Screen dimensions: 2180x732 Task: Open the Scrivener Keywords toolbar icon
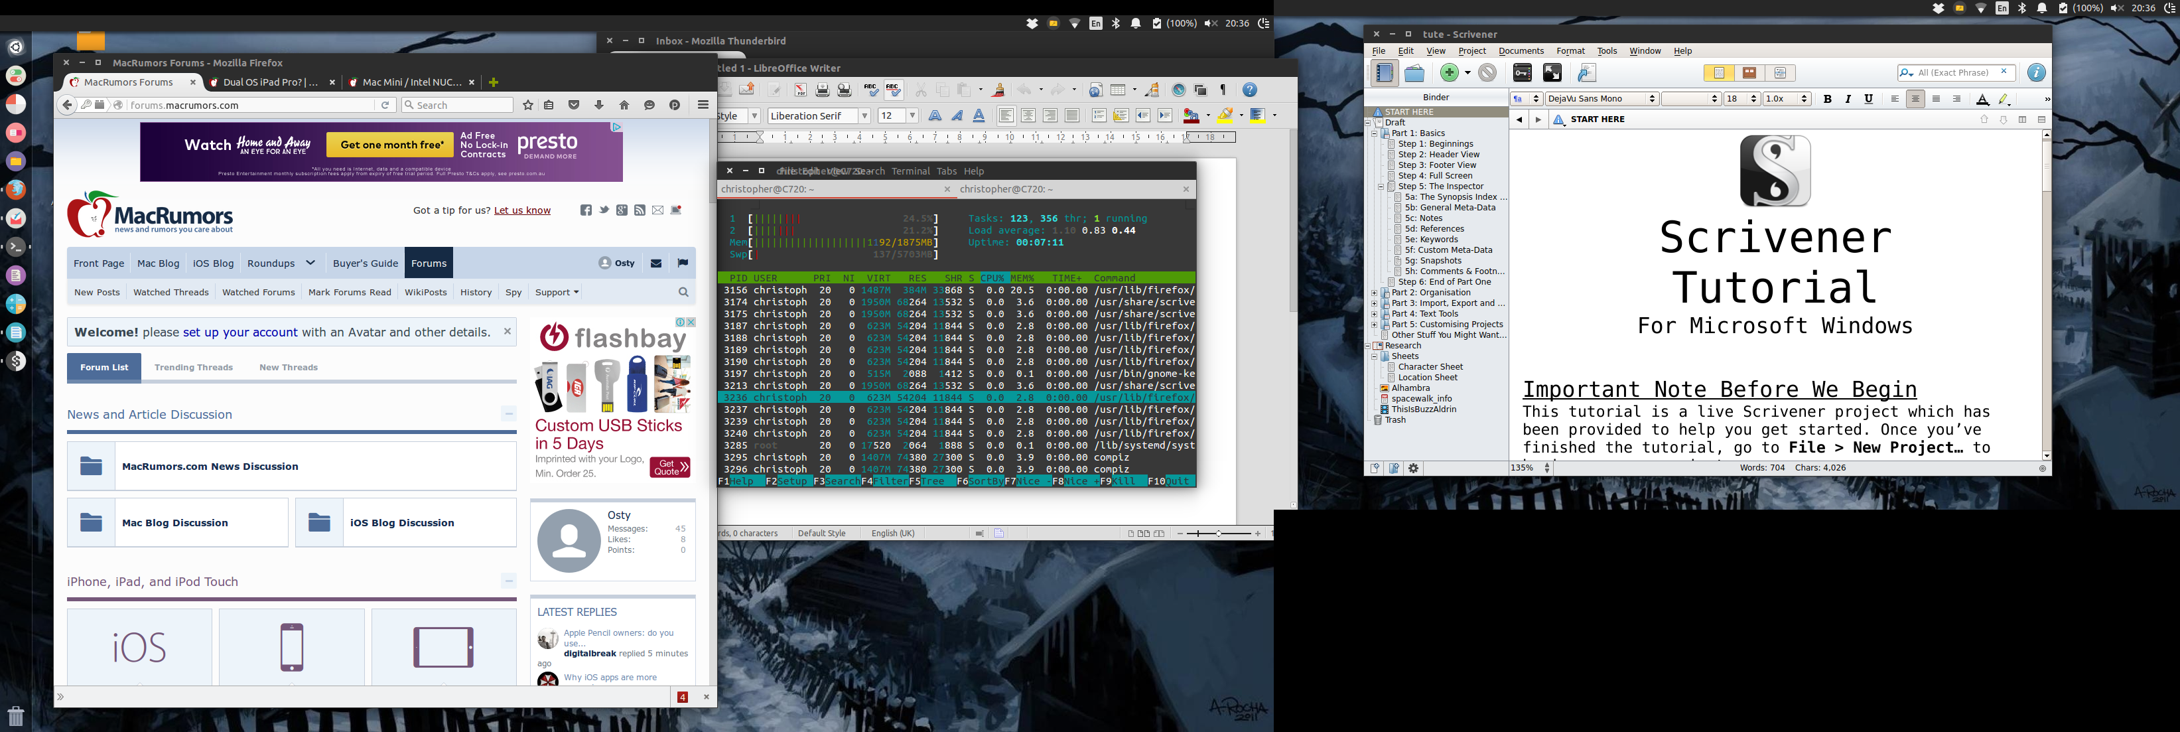(x=1522, y=74)
